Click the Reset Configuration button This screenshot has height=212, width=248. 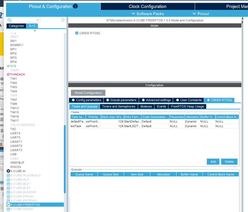(88, 93)
